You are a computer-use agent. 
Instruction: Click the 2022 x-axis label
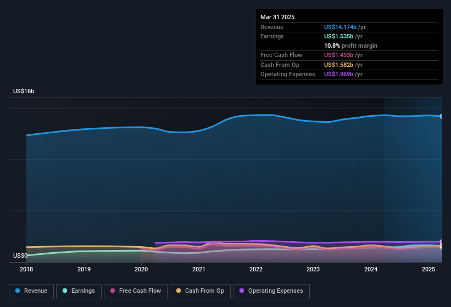coord(256,269)
